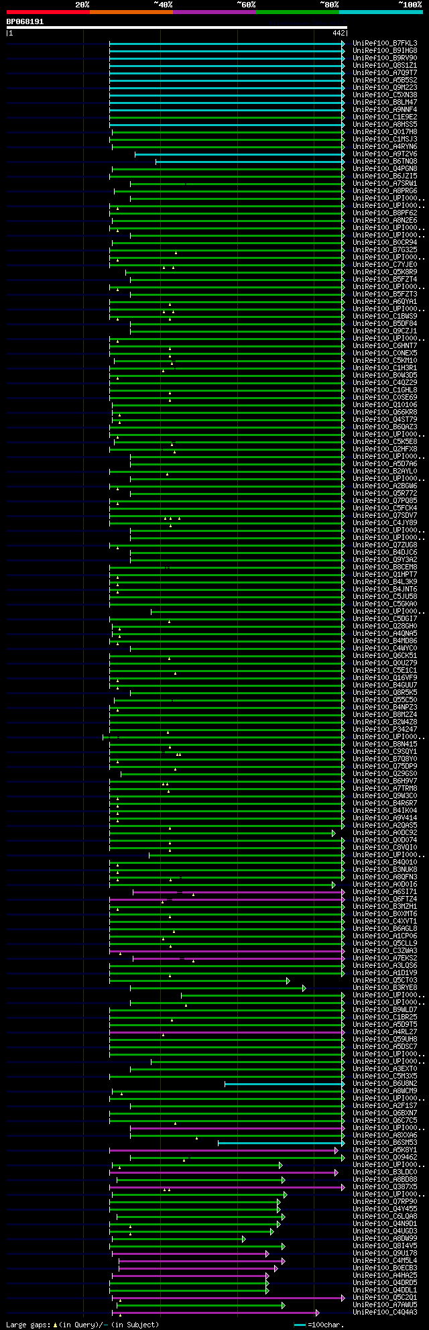Image resolution: width=429 pixels, height=1330 pixels.
Task: Click label UniRef100_Q75DP9
Action: pos(385,767)
